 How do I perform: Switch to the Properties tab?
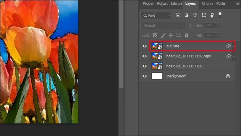tap(148, 3)
